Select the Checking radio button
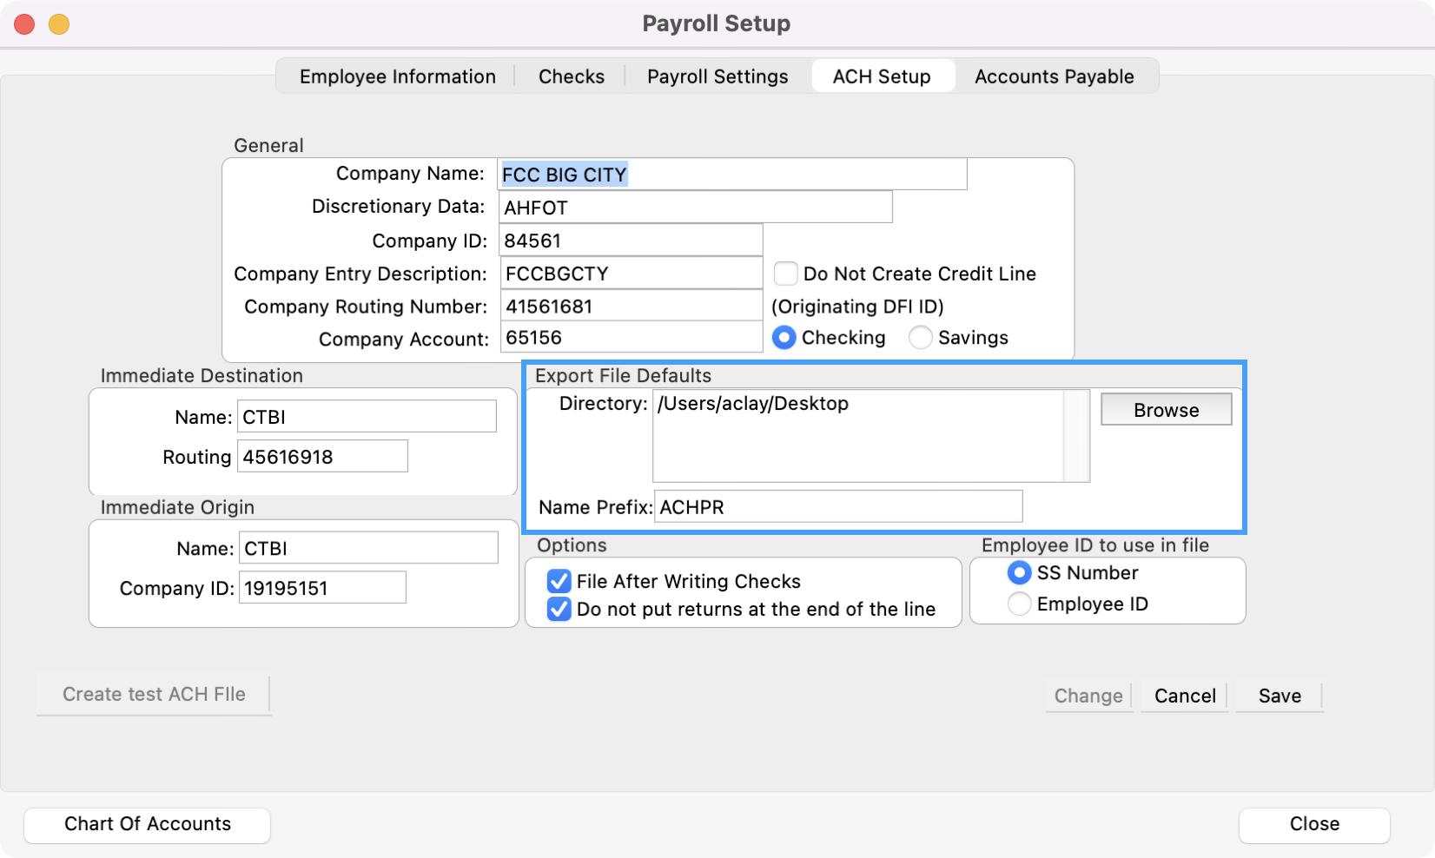 click(x=784, y=338)
